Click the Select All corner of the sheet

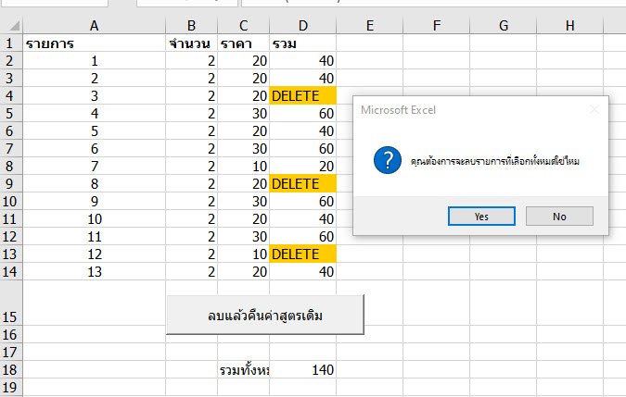pyautogui.click(x=10, y=25)
